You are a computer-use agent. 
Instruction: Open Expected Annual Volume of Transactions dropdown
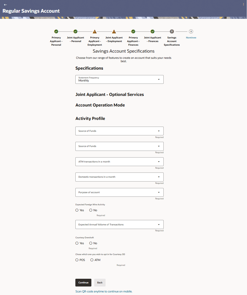[x=119, y=225]
